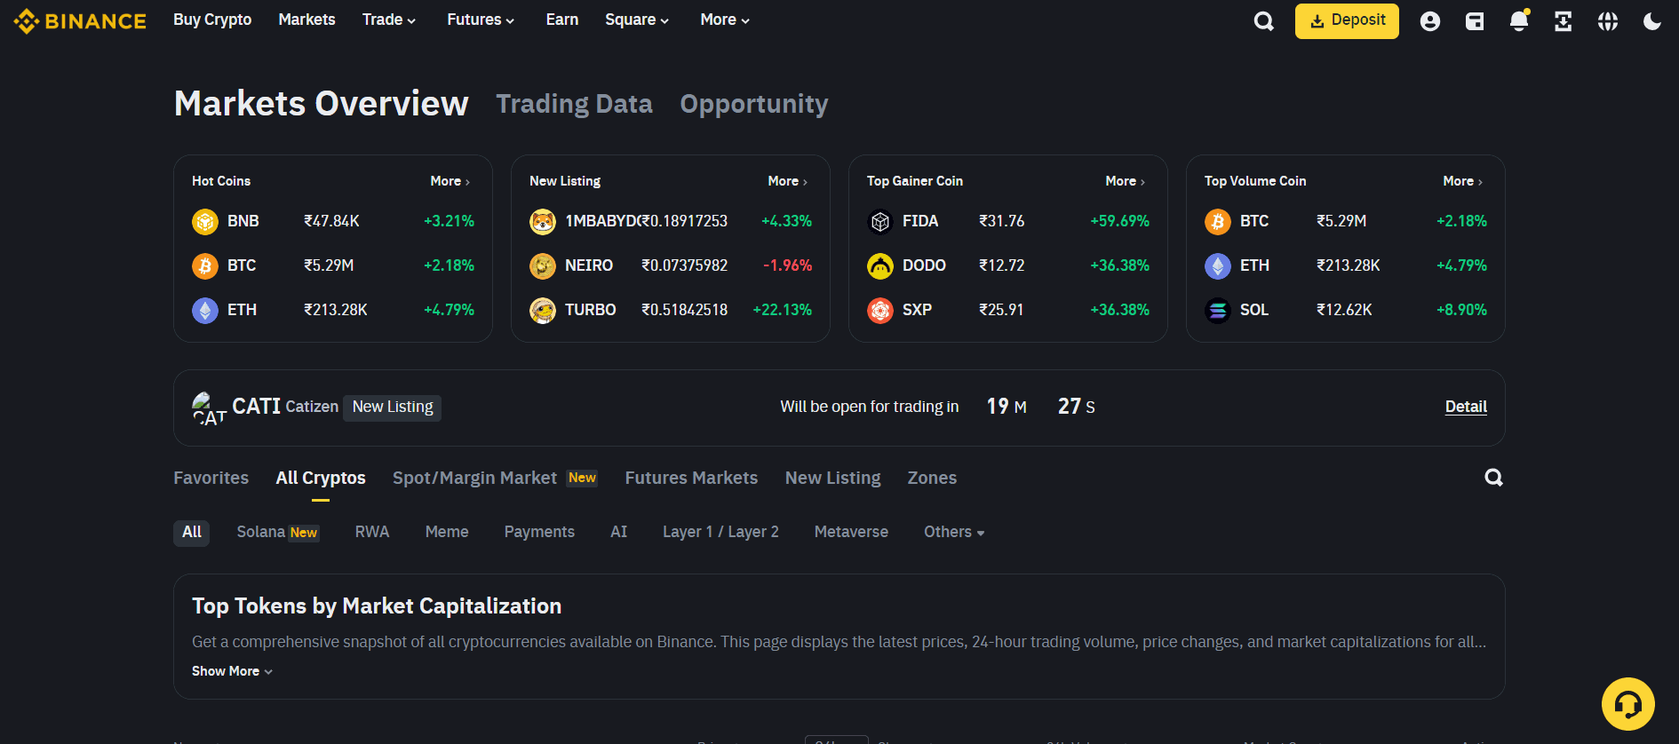
Task: Switch to Favorites tab
Action: tap(211, 478)
